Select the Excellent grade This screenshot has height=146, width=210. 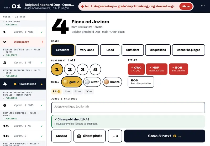click(x=62, y=50)
